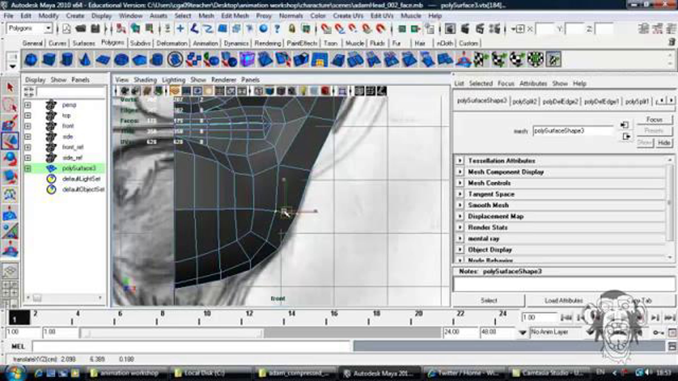The width and height of the screenshot is (678, 381).
Task: Expand Tessellation Attributes section
Action: pyautogui.click(x=460, y=161)
